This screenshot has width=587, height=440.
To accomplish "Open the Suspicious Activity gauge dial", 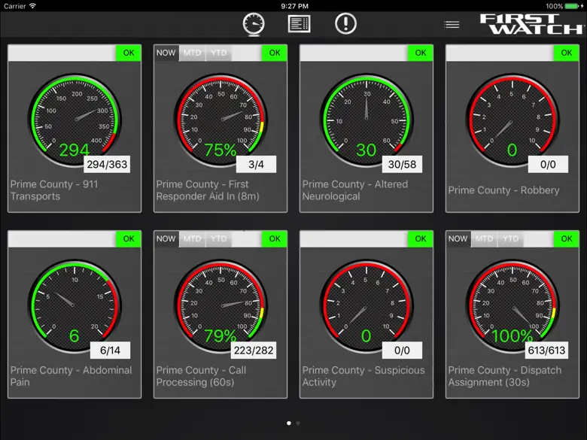I will pos(366,306).
